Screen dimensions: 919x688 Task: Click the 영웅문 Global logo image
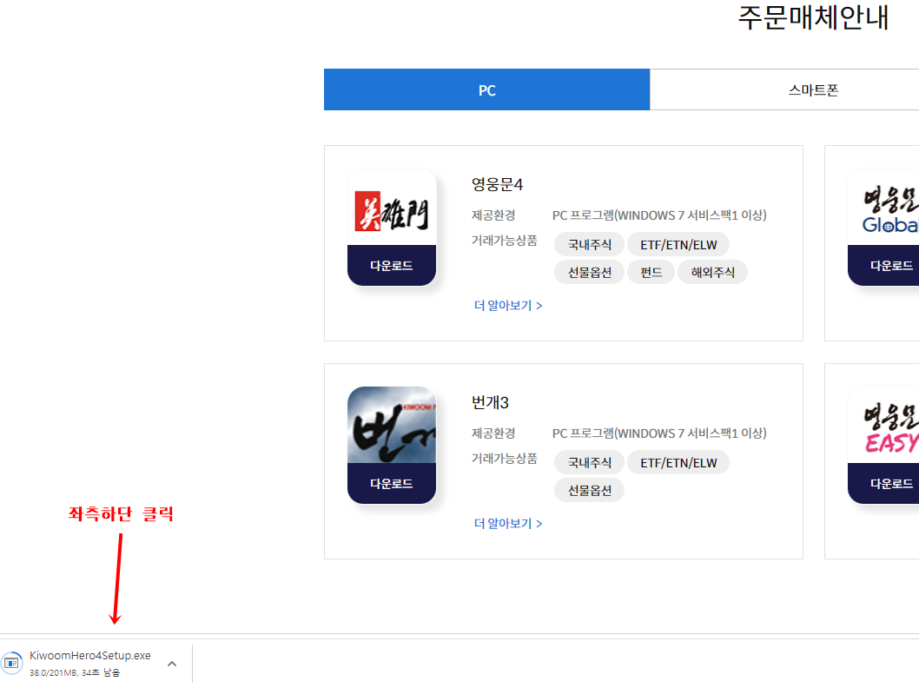(x=884, y=208)
